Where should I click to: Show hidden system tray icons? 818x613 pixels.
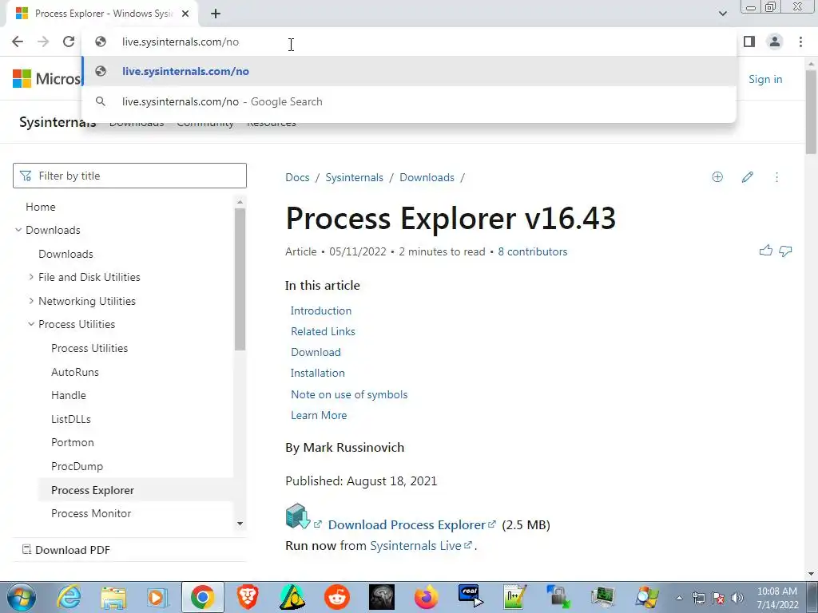click(679, 598)
